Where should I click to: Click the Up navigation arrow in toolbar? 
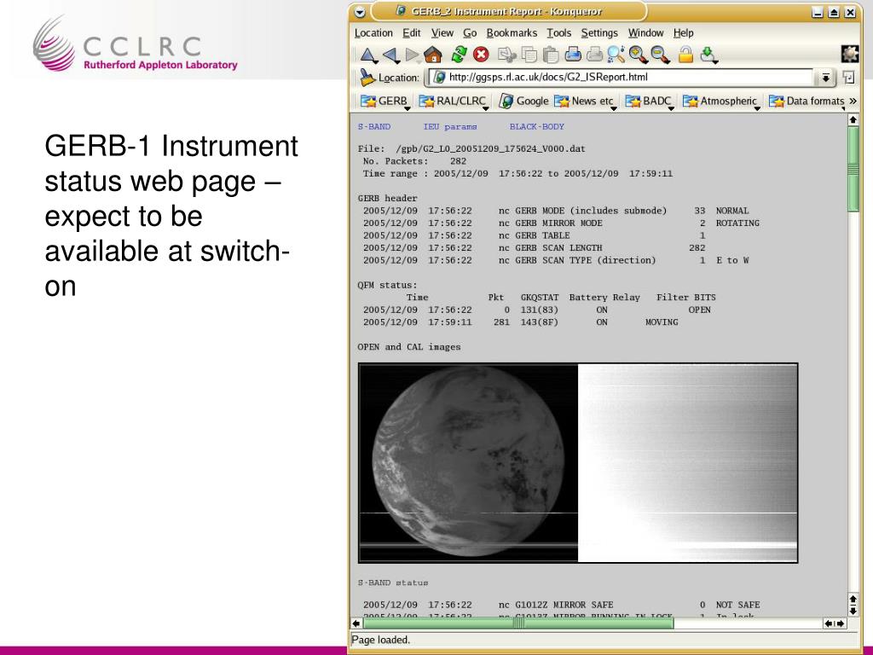(367, 55)
